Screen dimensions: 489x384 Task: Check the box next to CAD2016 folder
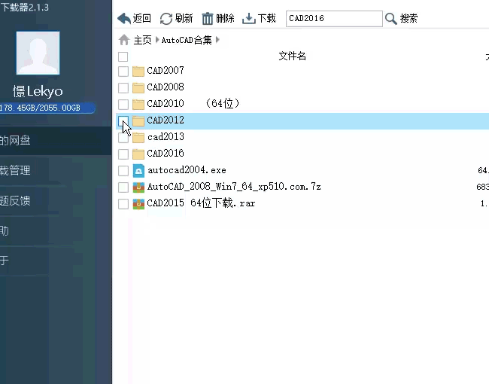123,154
